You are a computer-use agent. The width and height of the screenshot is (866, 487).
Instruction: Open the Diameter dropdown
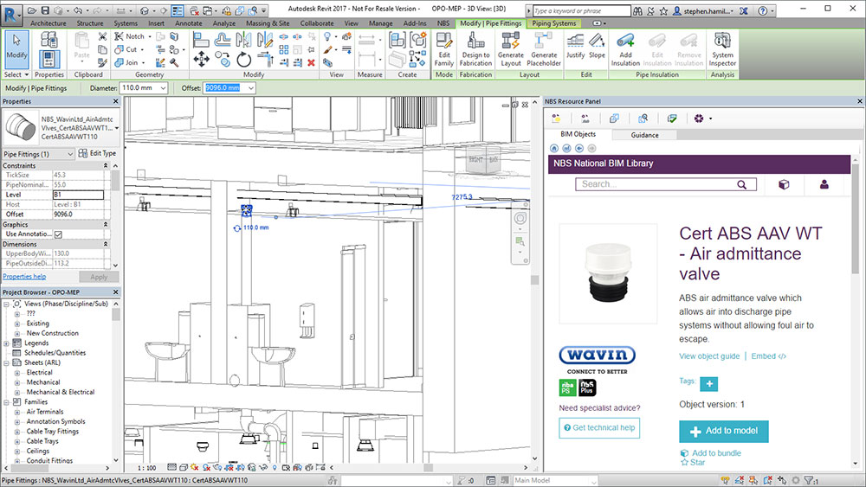pos(164,88)
